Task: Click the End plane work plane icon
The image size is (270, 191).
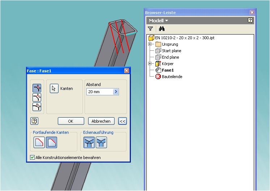Action: [x=158, y=57]
